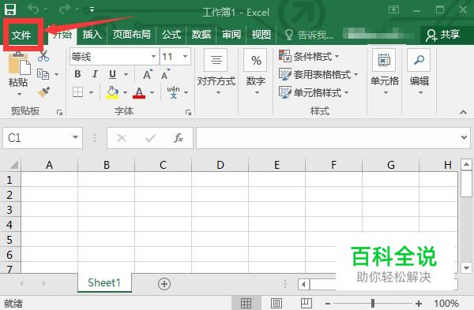Open the 单元格 cells group
The image size is (474, 310).
pos(385,73)
